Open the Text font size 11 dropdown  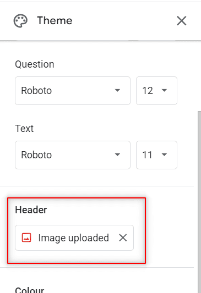click(x=156, y=155)
